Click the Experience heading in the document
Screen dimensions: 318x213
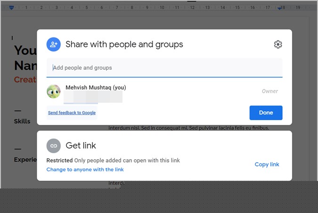25,160
